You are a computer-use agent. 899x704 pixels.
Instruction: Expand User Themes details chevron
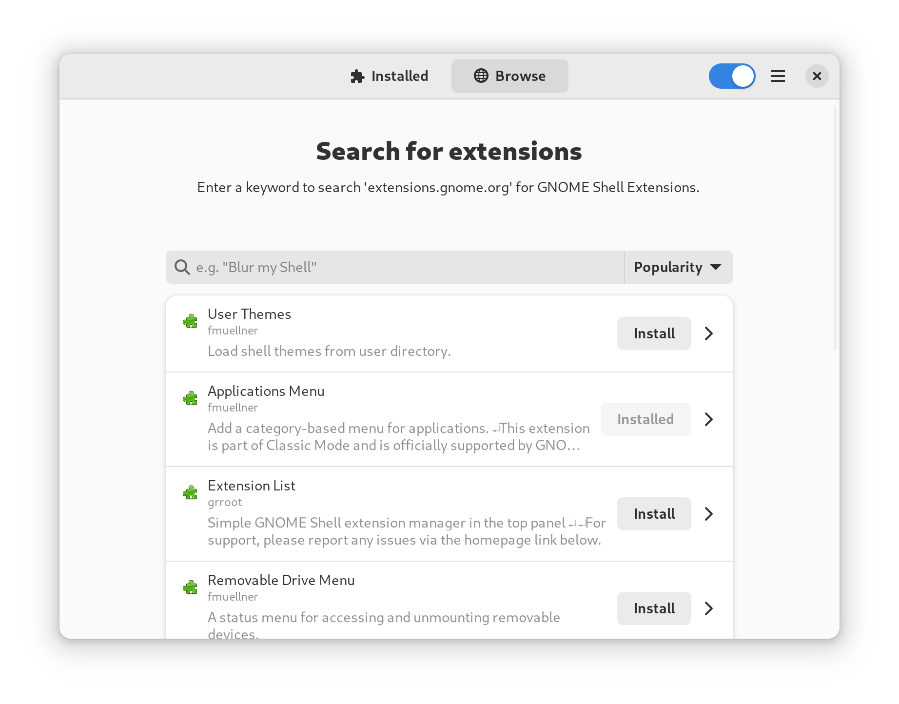tap(709, 333)
